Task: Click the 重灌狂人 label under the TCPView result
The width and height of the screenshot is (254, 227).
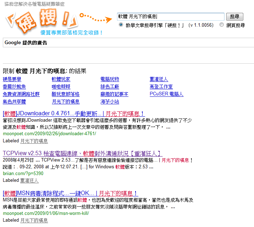Action: click(30, 180)
